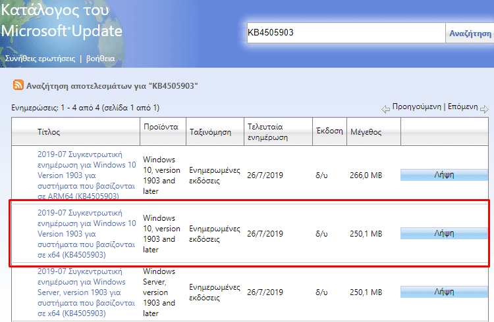The height and width of the screenshot is (322, 494).
Task: Select 250,1 MB in Windows Server row
Action: (366, 292)
